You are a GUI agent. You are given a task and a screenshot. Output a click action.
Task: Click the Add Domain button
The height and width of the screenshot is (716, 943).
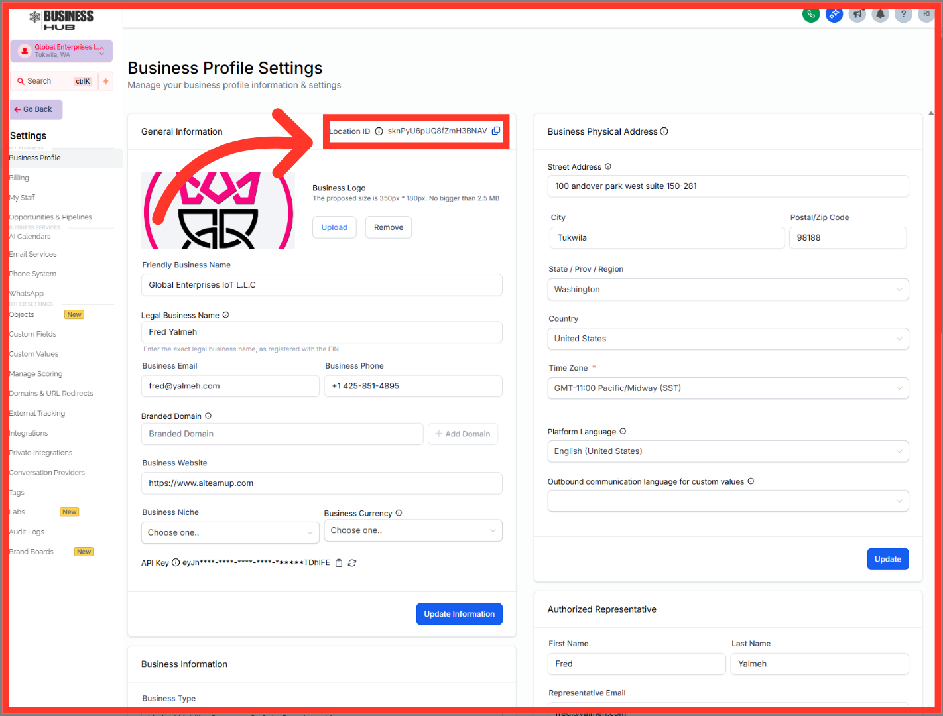(463, 434)
